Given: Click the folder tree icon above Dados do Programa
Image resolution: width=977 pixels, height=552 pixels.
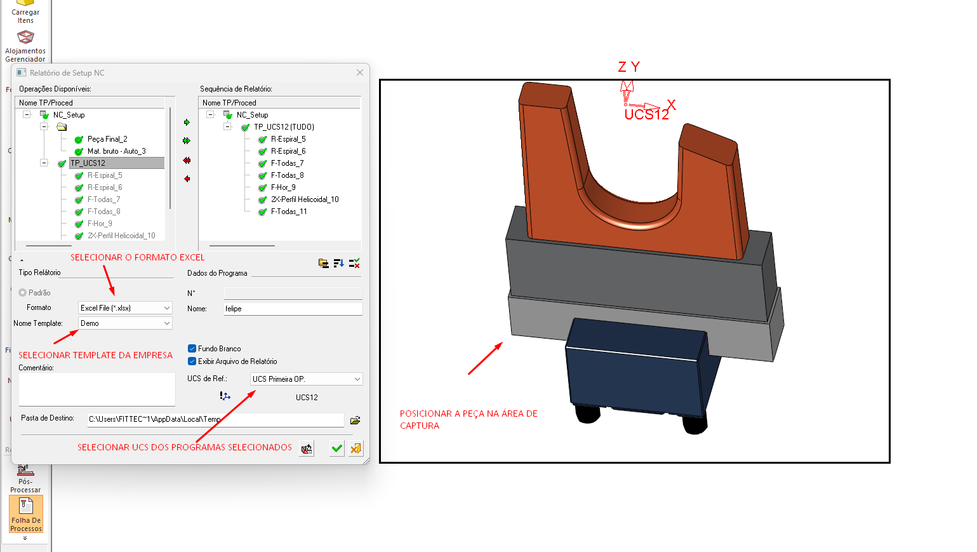Looking at the screenshot, I should click(324, 263).
